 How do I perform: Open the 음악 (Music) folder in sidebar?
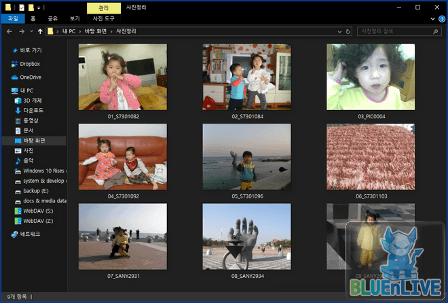(x=29, y=160)
